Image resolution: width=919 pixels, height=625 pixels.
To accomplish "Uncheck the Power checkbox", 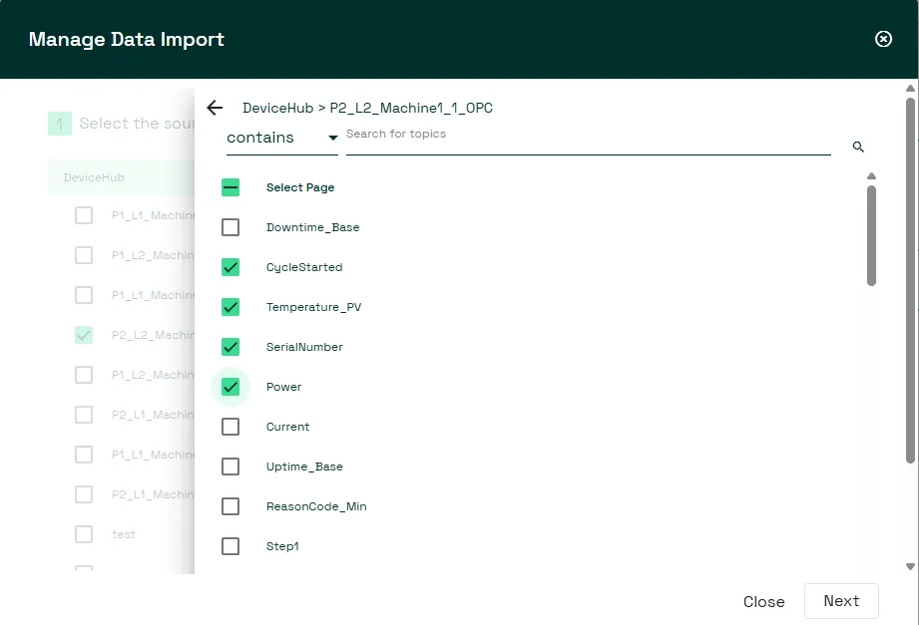I will (230, 387).
